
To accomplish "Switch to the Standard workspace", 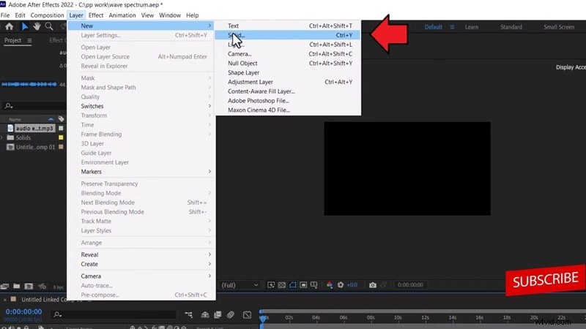I will pos(511,27).
